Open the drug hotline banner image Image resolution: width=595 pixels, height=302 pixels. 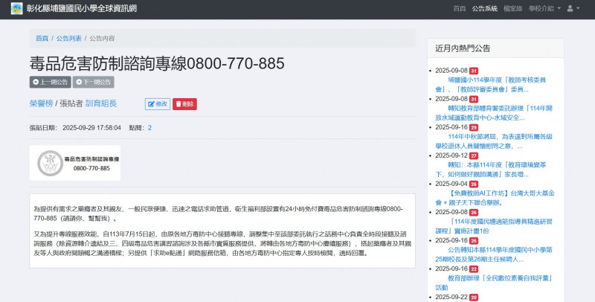[74, 163]
